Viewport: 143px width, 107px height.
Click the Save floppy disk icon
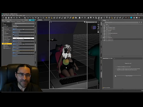[11, 18]
